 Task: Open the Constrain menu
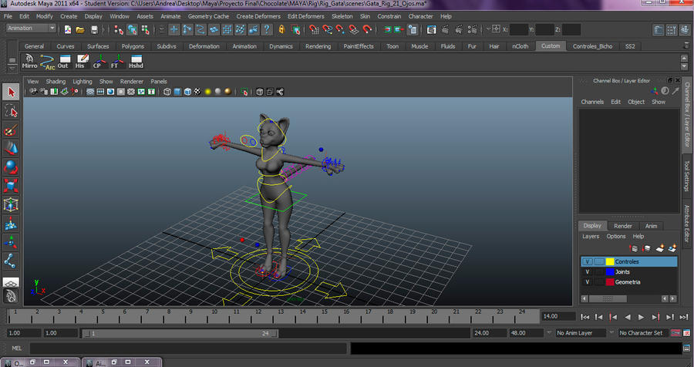(389, 16)
